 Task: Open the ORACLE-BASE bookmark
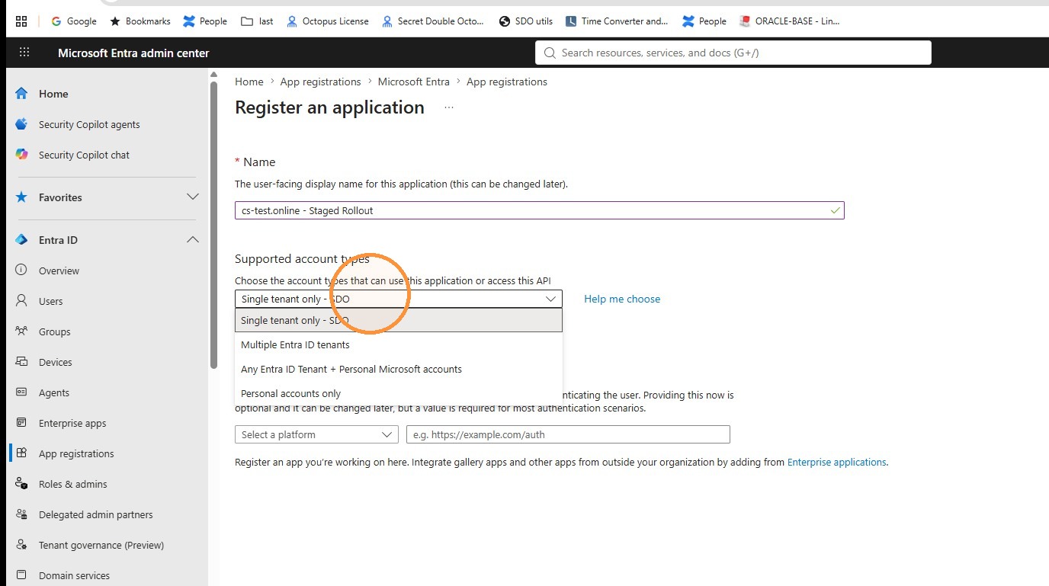(x=790, y=21)
